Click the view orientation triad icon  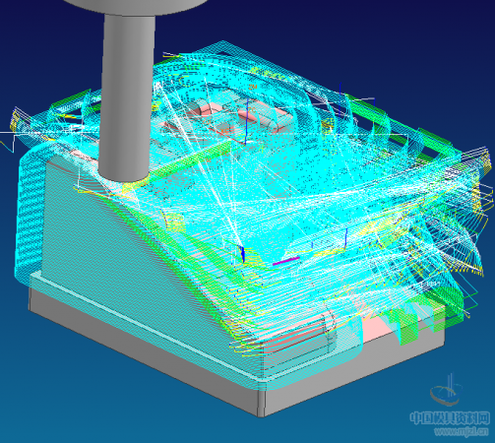[447, 391]
